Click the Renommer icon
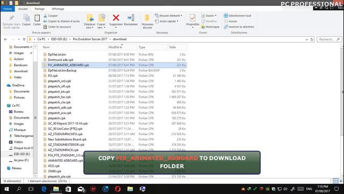Image resolution: width=344 pixels, height=194 pixels. click(131, 18)
